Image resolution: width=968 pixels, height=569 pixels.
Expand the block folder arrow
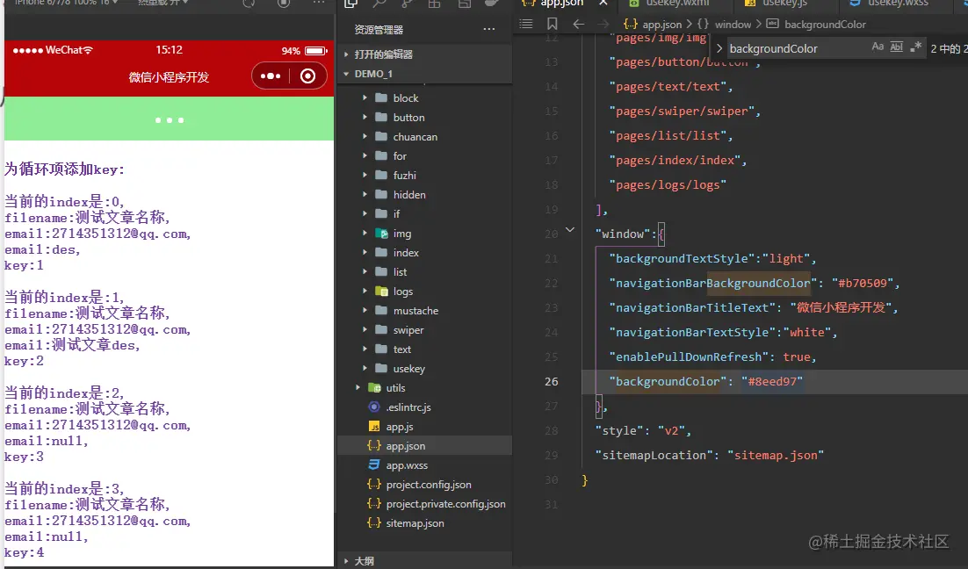[x=365, y=97]
